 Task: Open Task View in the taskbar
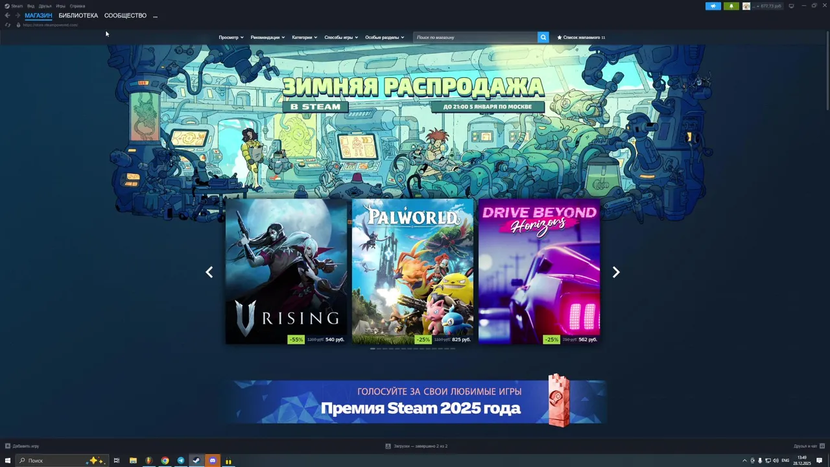pyautogui.click(x=117, y=461)
